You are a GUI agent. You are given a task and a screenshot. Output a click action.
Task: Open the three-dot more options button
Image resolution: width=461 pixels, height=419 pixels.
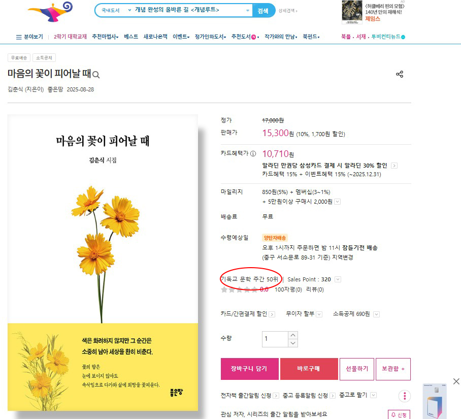point(405,396)
